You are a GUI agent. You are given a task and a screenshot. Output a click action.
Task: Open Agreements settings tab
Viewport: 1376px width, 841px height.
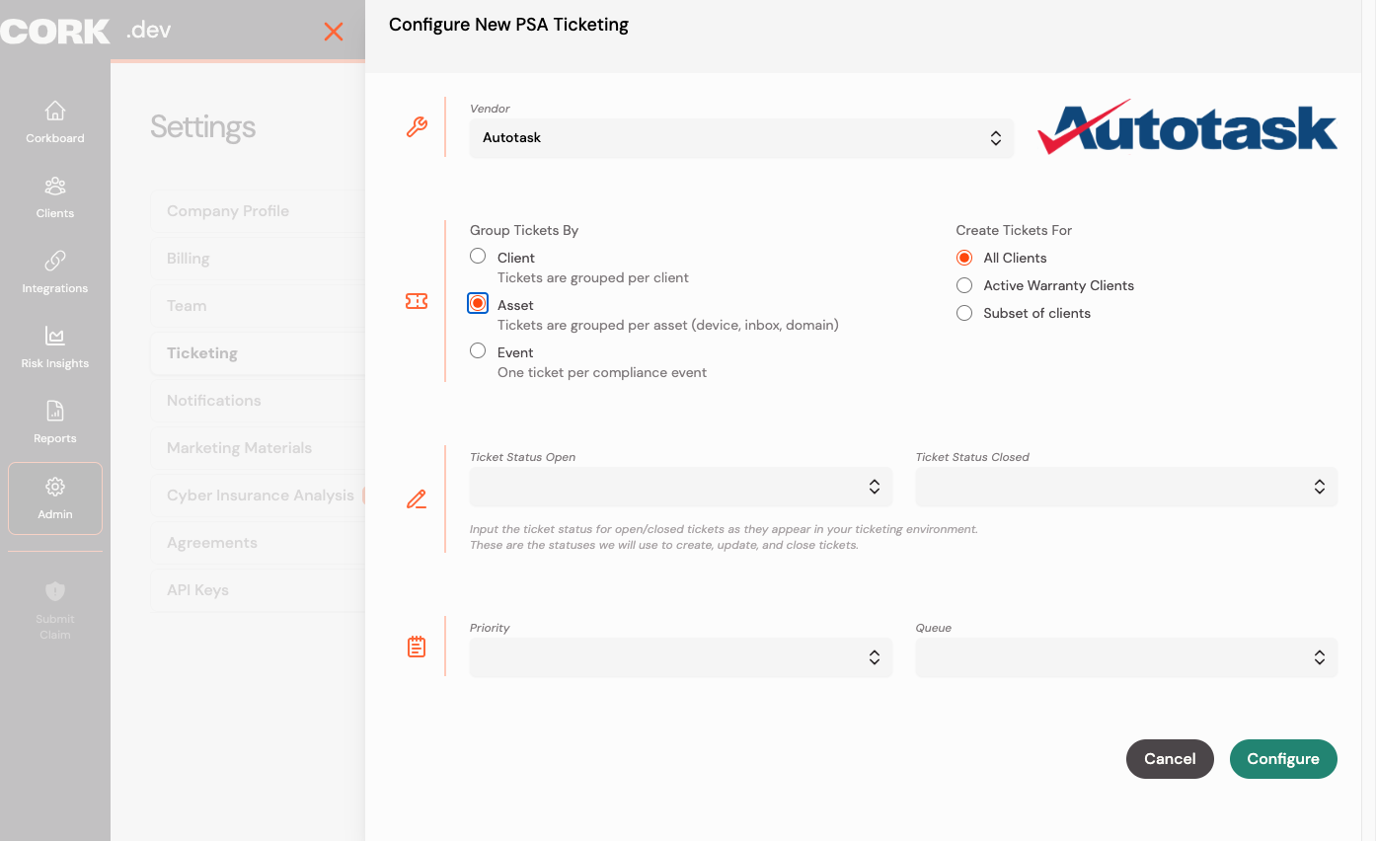click(x=258, y=543)
